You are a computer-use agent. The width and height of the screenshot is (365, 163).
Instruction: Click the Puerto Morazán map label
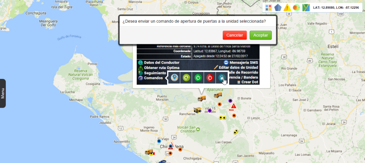click(x=163, y=98)
